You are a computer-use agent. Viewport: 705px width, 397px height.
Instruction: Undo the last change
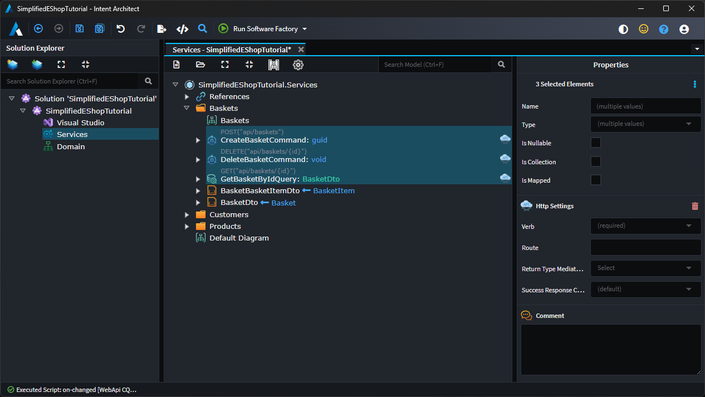pyautogui.click(x=121, y=29)
